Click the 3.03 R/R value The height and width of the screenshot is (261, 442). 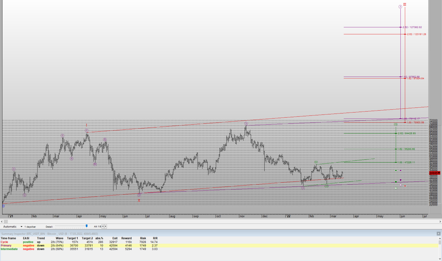(155, 249)
